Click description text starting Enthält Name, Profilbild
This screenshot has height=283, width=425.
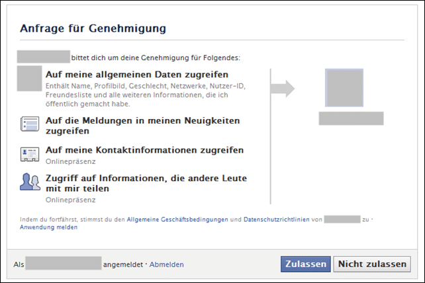146,95
